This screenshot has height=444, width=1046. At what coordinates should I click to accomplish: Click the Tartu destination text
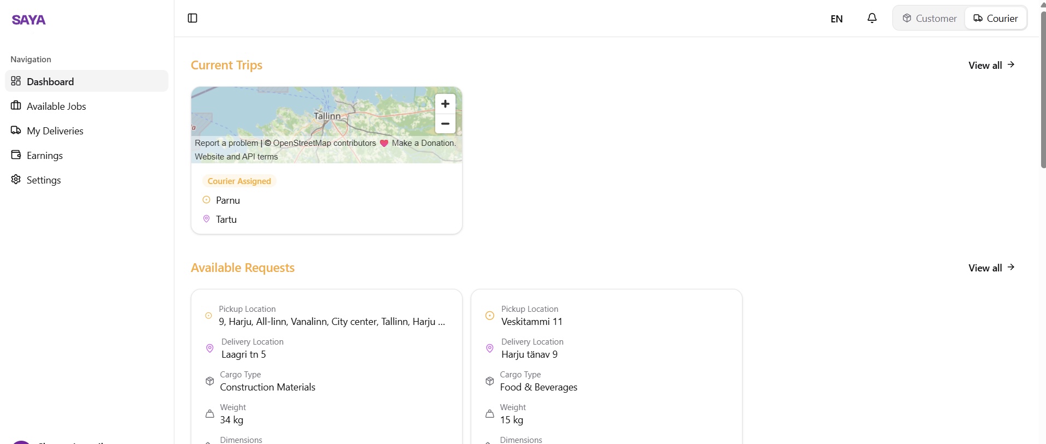pos(226,220)
